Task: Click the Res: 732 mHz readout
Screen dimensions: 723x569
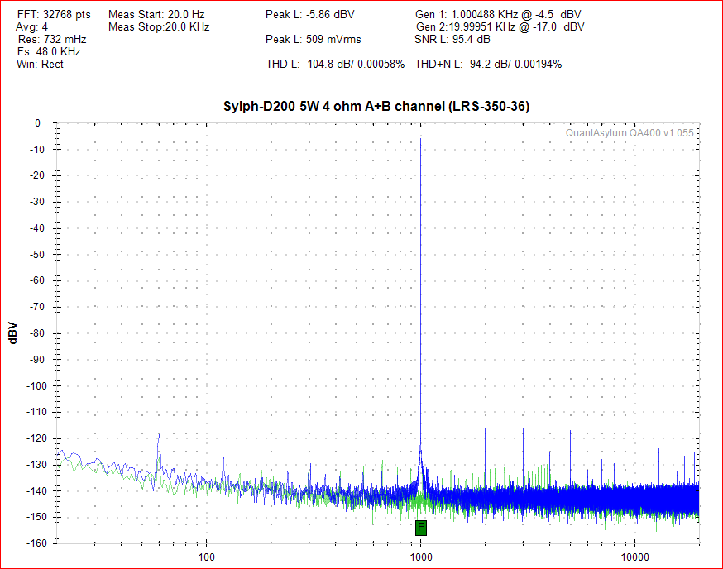Action: tap(52, 39)
